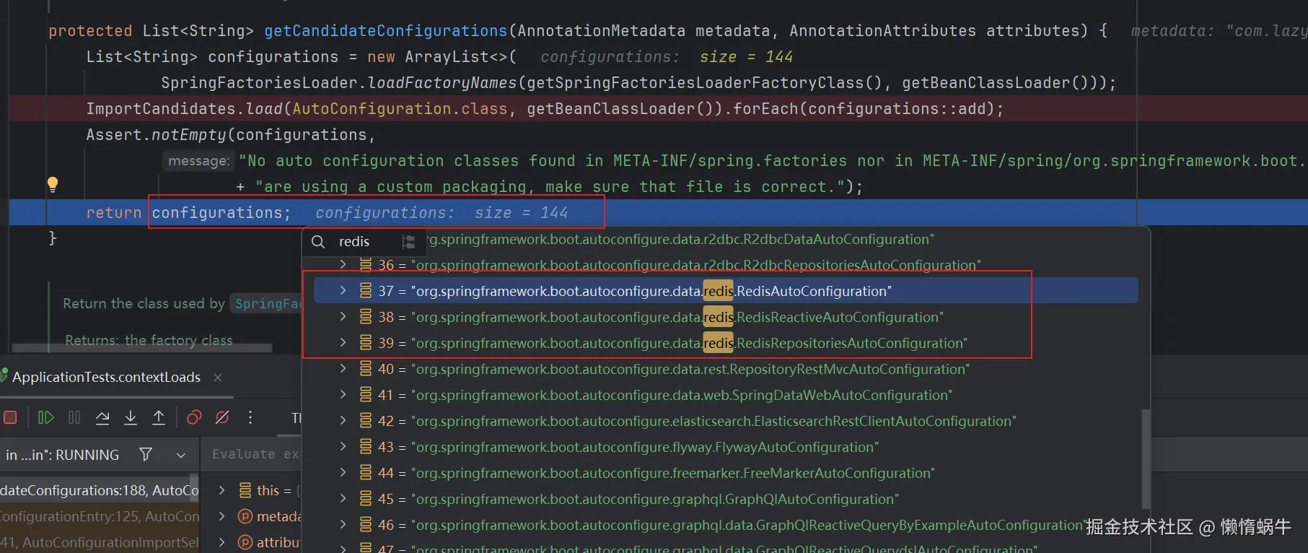
Task: Click popup vertical scrollbar thumb
Action: click(x=1146, y=458)
